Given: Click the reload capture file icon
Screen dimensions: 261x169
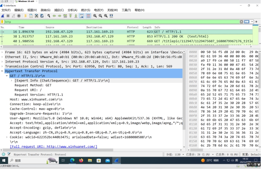Looking at the screenshot, I should 42,16.
